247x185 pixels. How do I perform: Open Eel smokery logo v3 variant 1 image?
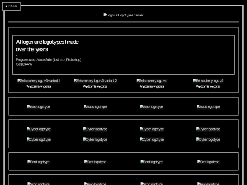pos(38,81)
